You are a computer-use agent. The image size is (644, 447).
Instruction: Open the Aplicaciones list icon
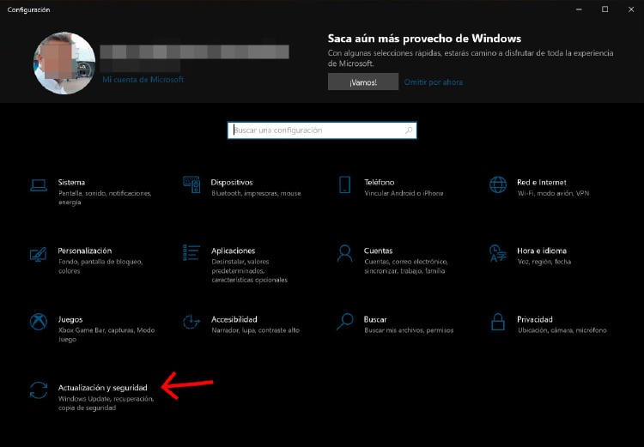pyautogui.click(x=191, y=253)
